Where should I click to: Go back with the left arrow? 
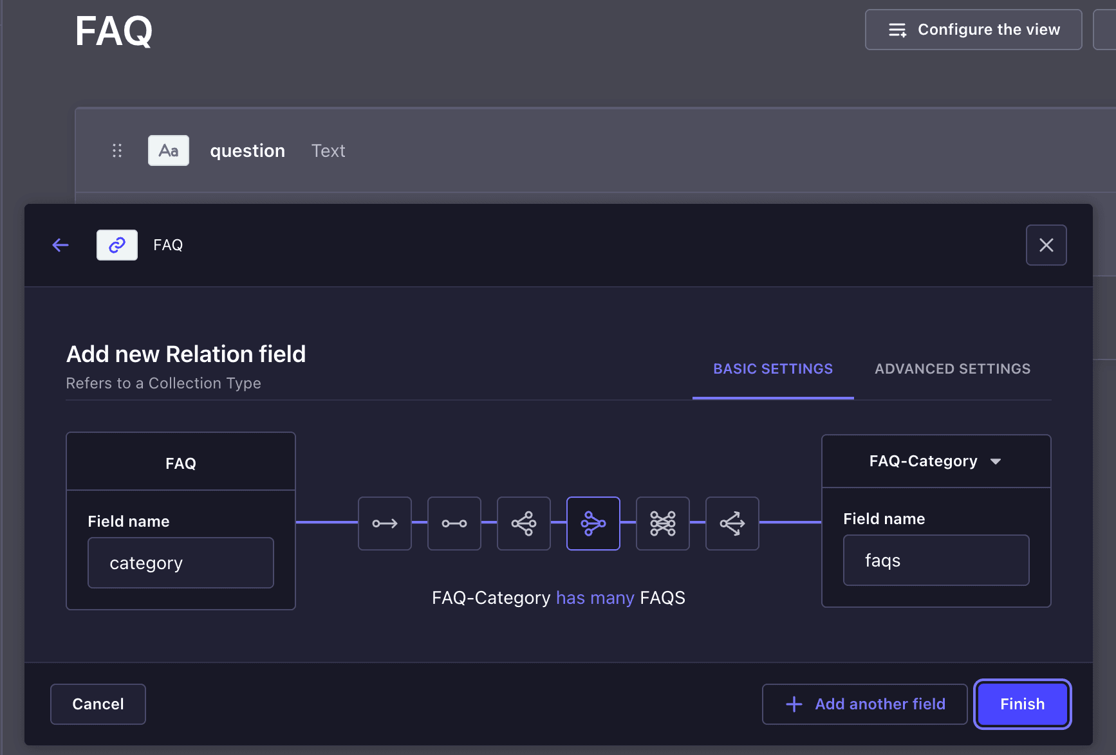point(60,245)
